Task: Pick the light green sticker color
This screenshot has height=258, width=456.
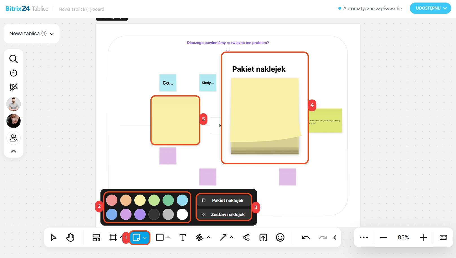Action: click(x=154, y=200)
